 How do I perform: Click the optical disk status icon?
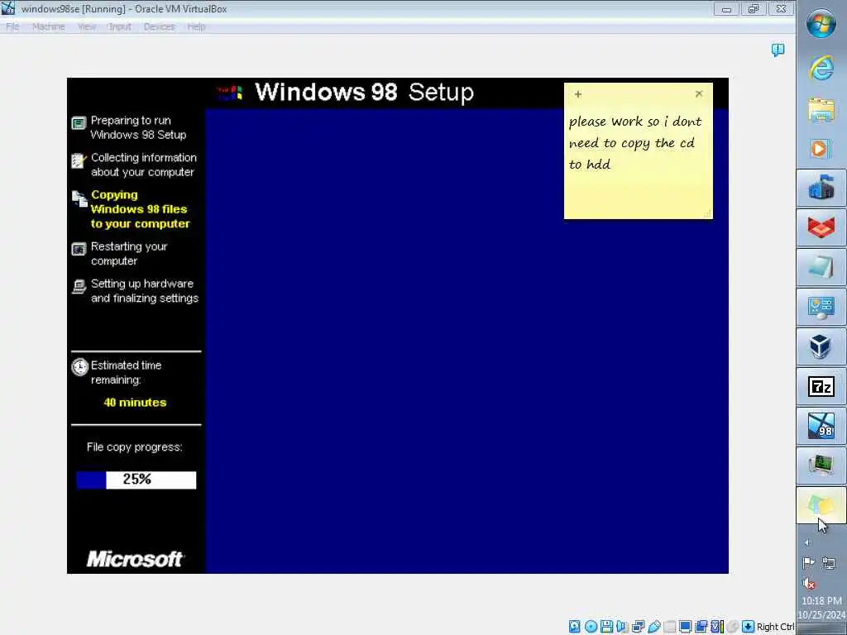(591, 627)
